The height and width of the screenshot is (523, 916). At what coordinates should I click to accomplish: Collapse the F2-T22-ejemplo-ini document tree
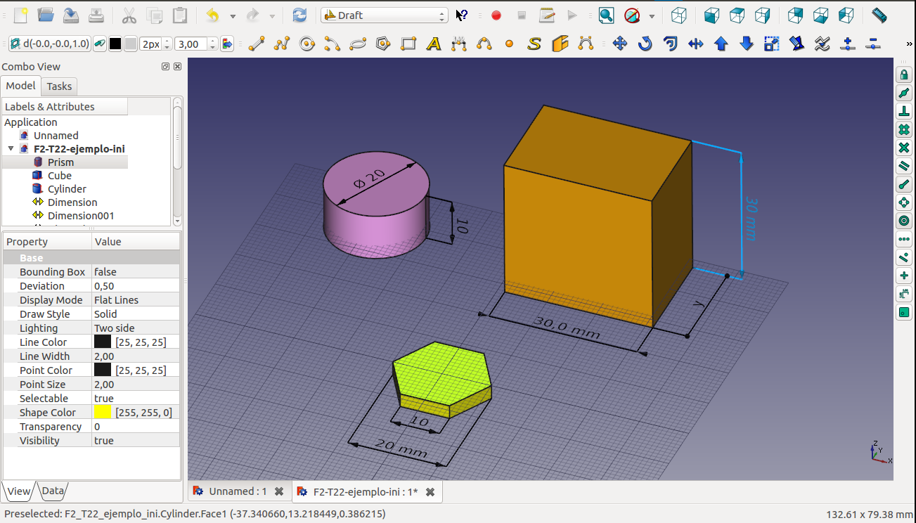[x=11, y=149]
